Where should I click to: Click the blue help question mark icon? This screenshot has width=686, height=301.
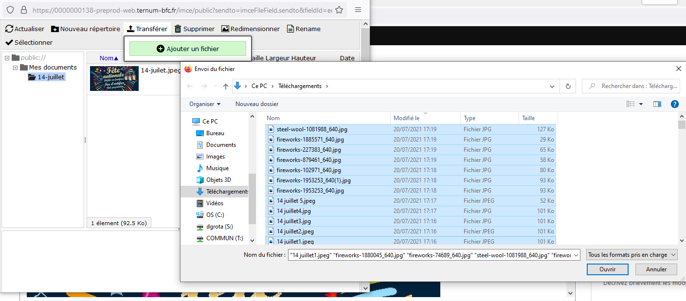(x=674, y=104)
